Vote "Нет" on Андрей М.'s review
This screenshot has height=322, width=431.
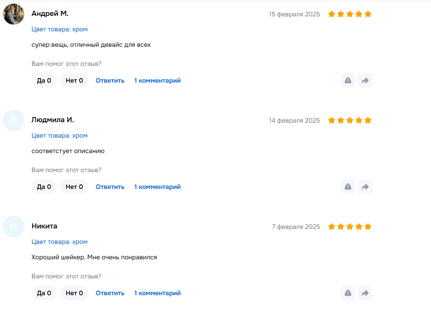[x=74, y=80]
